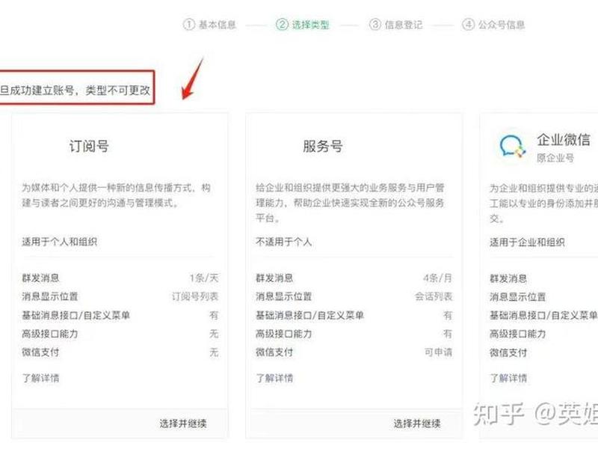Click 选择并继续 under 订阅号
Viewport: 598px width, 449px height.
pyautogui.click(x=183, y=423)
